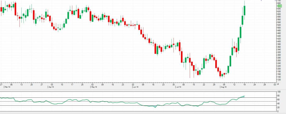Click the 80 label on the indicator axis
The image size is (286, 114).
279,96
